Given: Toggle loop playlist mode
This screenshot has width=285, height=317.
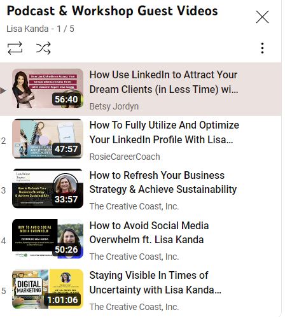Looking at the screenshot, I should click(15, 48).
